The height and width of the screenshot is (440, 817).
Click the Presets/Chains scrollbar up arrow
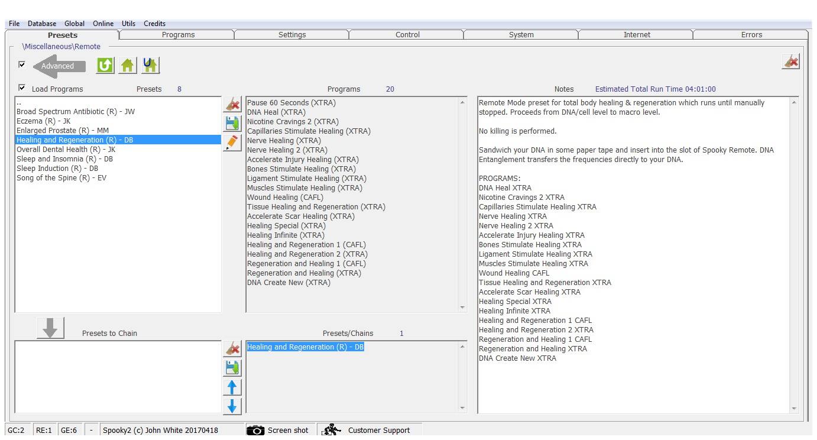coord(463,347)
